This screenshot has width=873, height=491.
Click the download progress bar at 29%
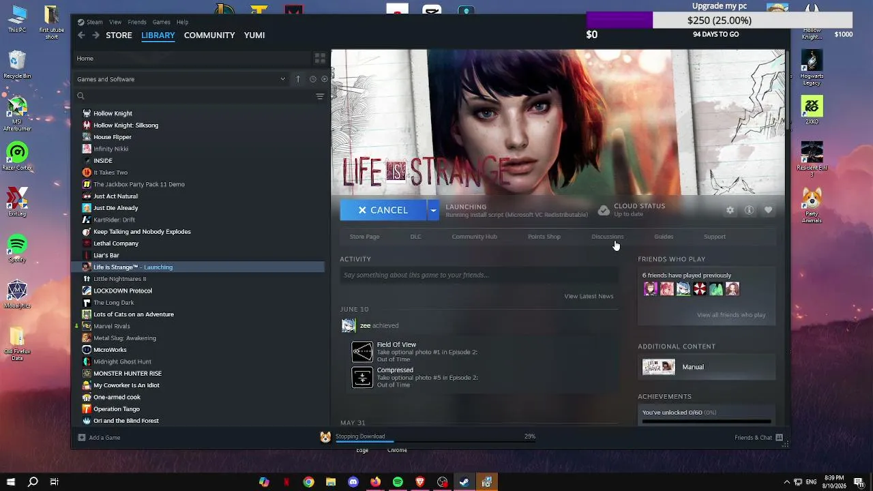(x=435, y=441)
